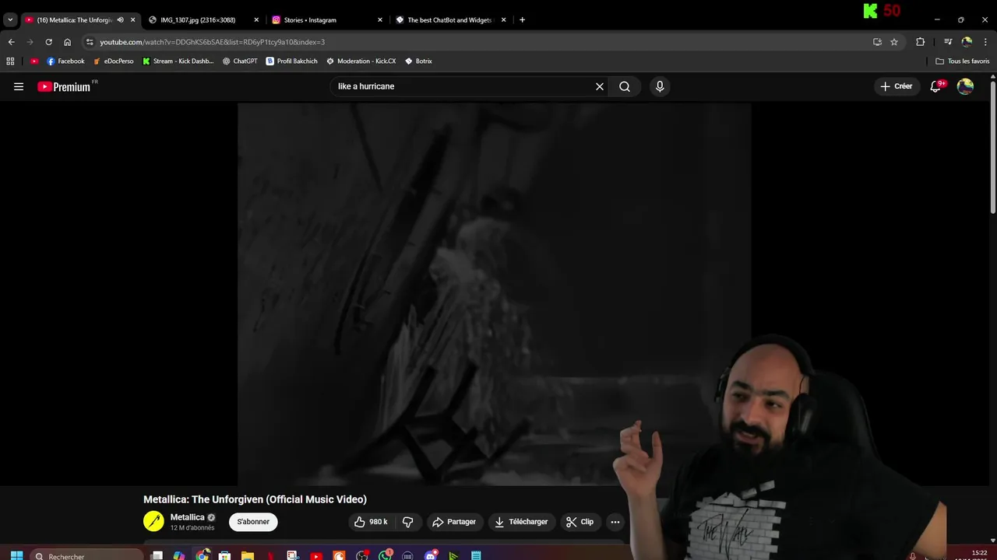Share the video via Partager
This screenshot has height=560, width=997.
coord(454,522)
